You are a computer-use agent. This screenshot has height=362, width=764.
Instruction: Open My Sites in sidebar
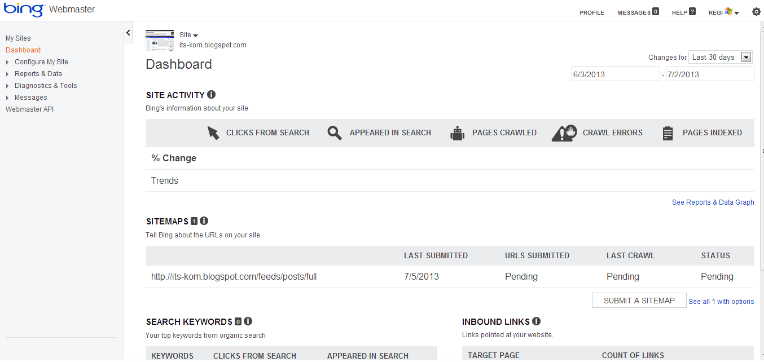coord(18,38)
